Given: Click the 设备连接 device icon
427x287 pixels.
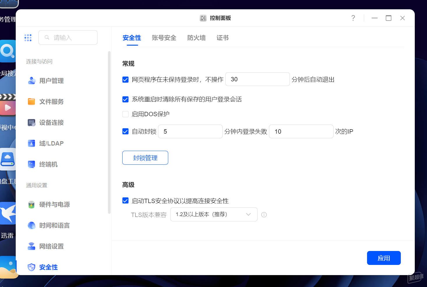Looking at the screenshot, I should pos(31,123).
